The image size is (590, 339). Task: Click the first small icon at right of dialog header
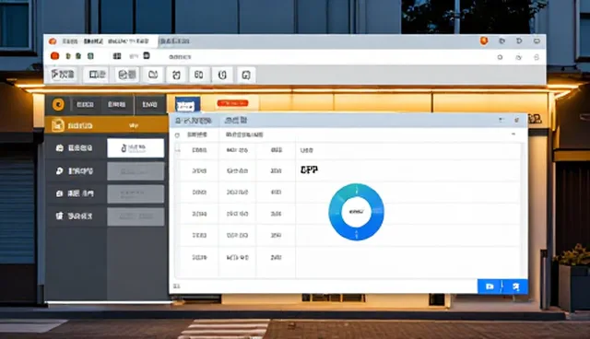tap(501, 120)
